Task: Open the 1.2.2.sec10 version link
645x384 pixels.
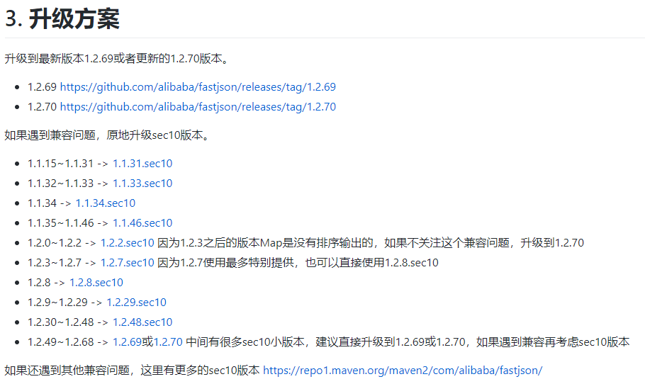Action: coord(127,243)
